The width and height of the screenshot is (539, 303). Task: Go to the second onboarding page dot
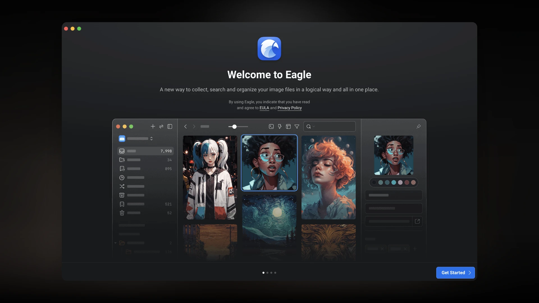coord(267,273)
